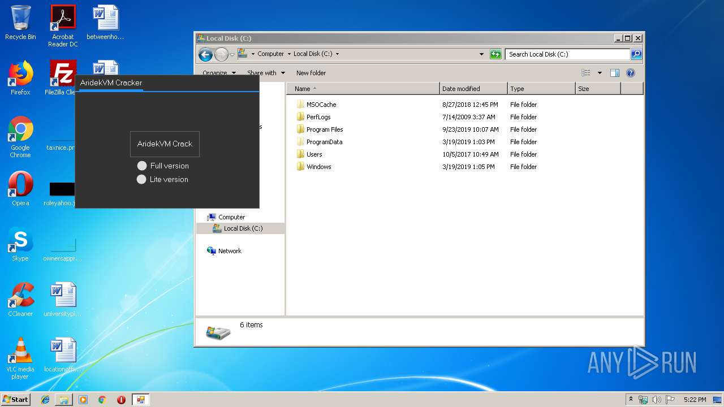Open Internet Explorer from the taskbar
The width and height of the screenshot is (724, 407).
45,400
